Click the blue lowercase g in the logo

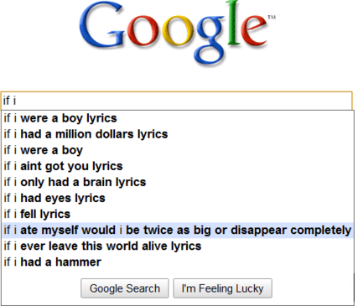(207, 40)
